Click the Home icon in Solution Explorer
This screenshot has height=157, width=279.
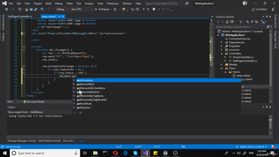pos(227,22)
